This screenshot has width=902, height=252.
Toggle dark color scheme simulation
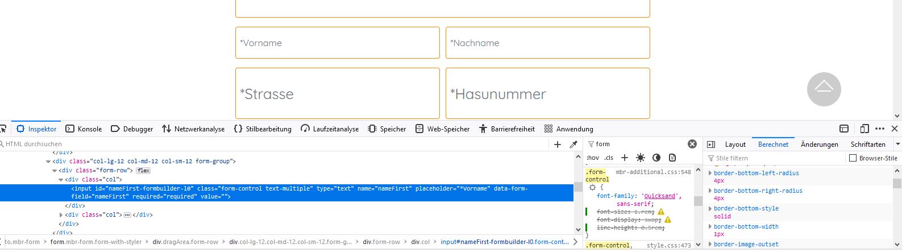coord(656,158)
